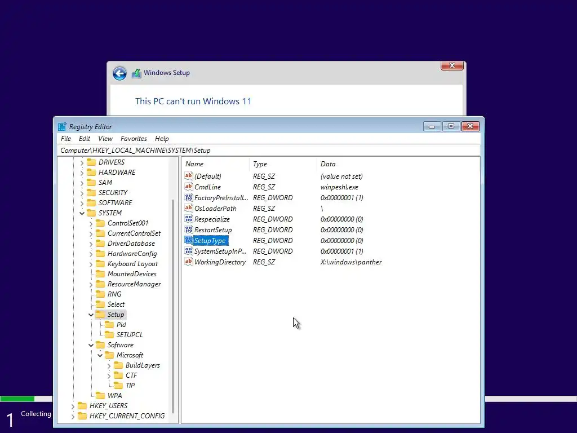Expand the HKEY_CURRENT_CONFIG hive
The height and width of the screenshot is (433, 577).
(x=73, y=417)
